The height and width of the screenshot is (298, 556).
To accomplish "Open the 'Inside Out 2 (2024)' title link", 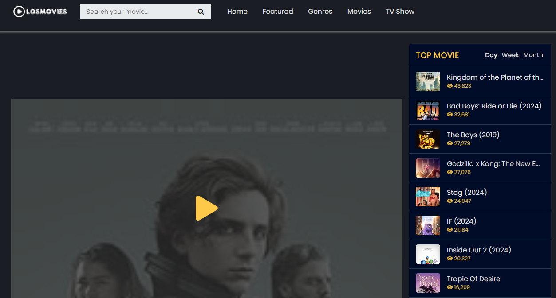I will coord(479,250).
